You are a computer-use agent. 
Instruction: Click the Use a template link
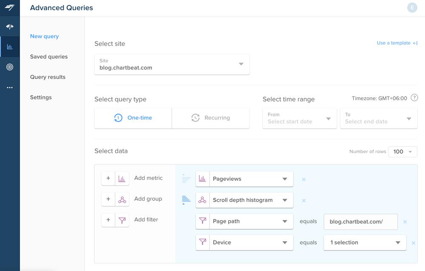coord(397,43)
